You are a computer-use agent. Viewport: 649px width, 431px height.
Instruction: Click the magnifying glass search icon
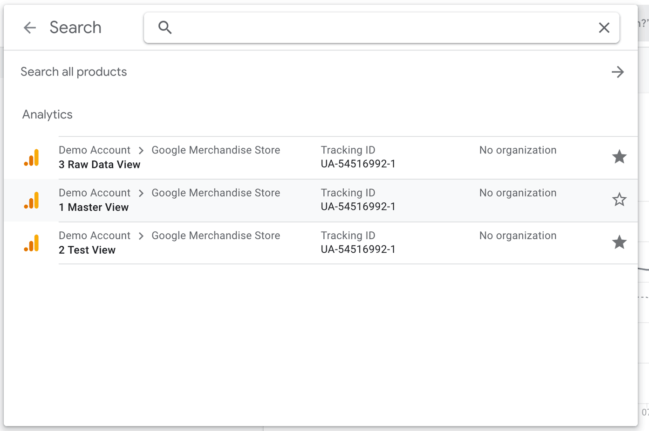pos(165,28)
